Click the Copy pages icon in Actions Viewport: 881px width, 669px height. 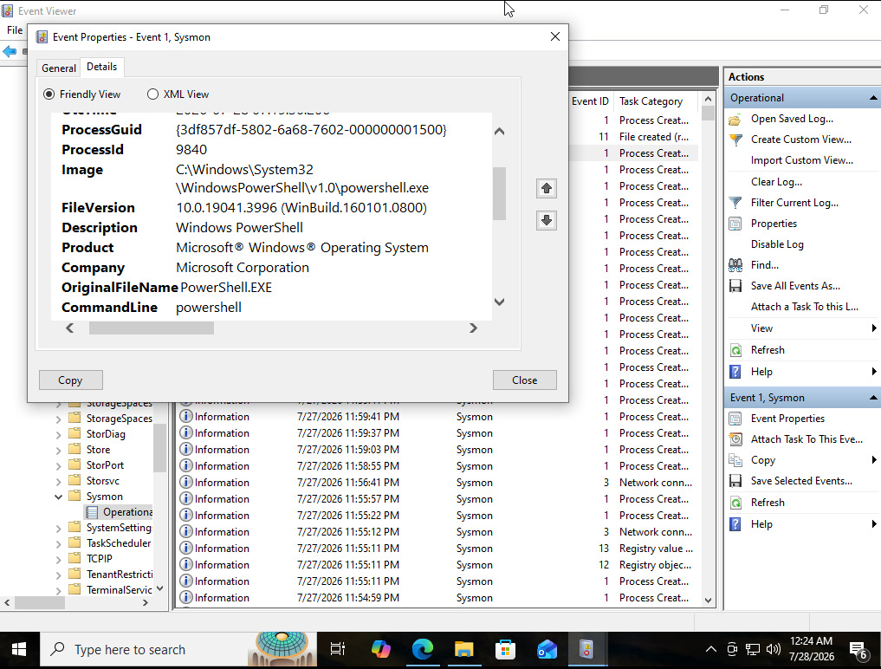point(735,460)
